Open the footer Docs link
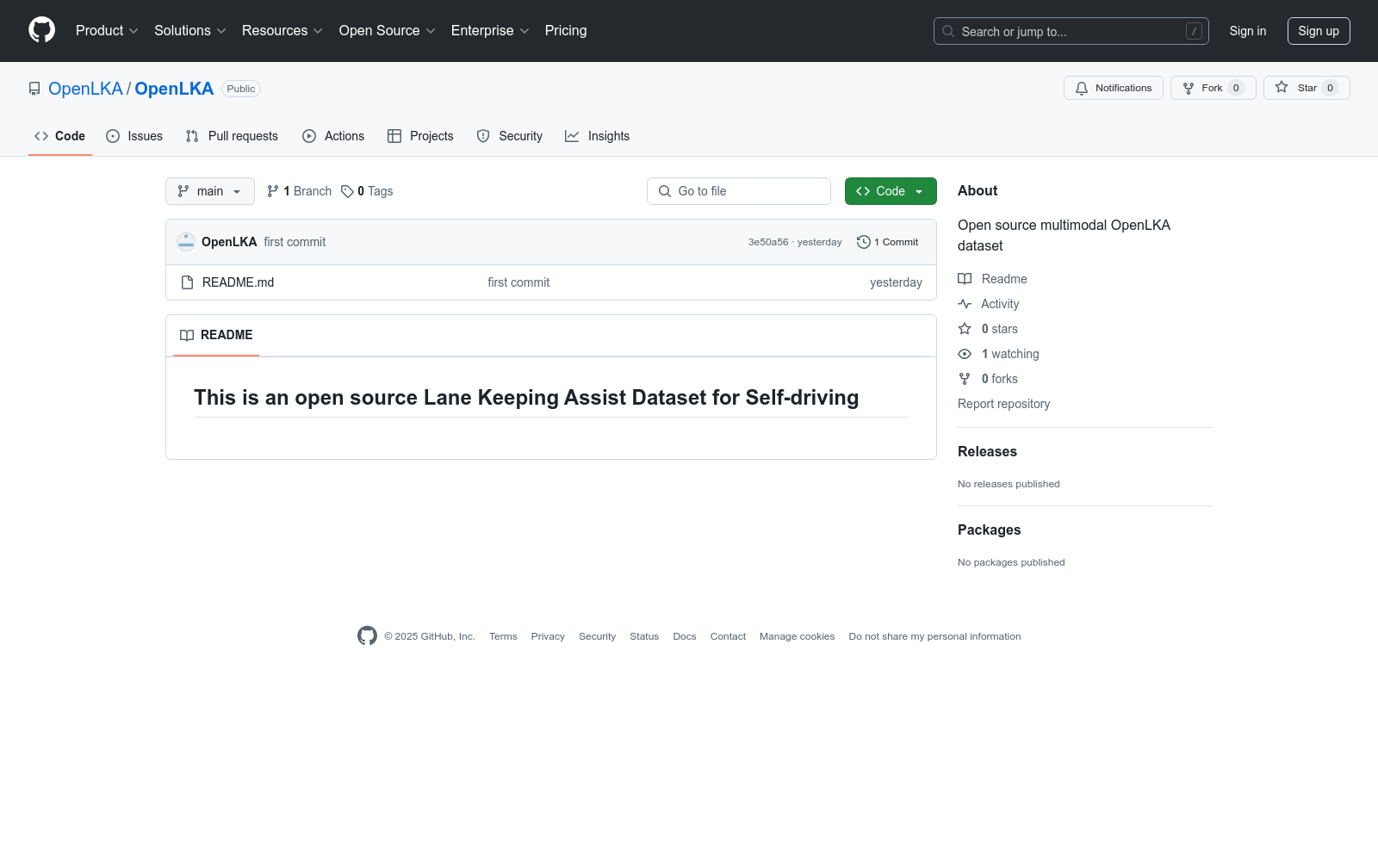This screenshot has height=861, width=1378. pyautogui.click(x=685, y=636)
